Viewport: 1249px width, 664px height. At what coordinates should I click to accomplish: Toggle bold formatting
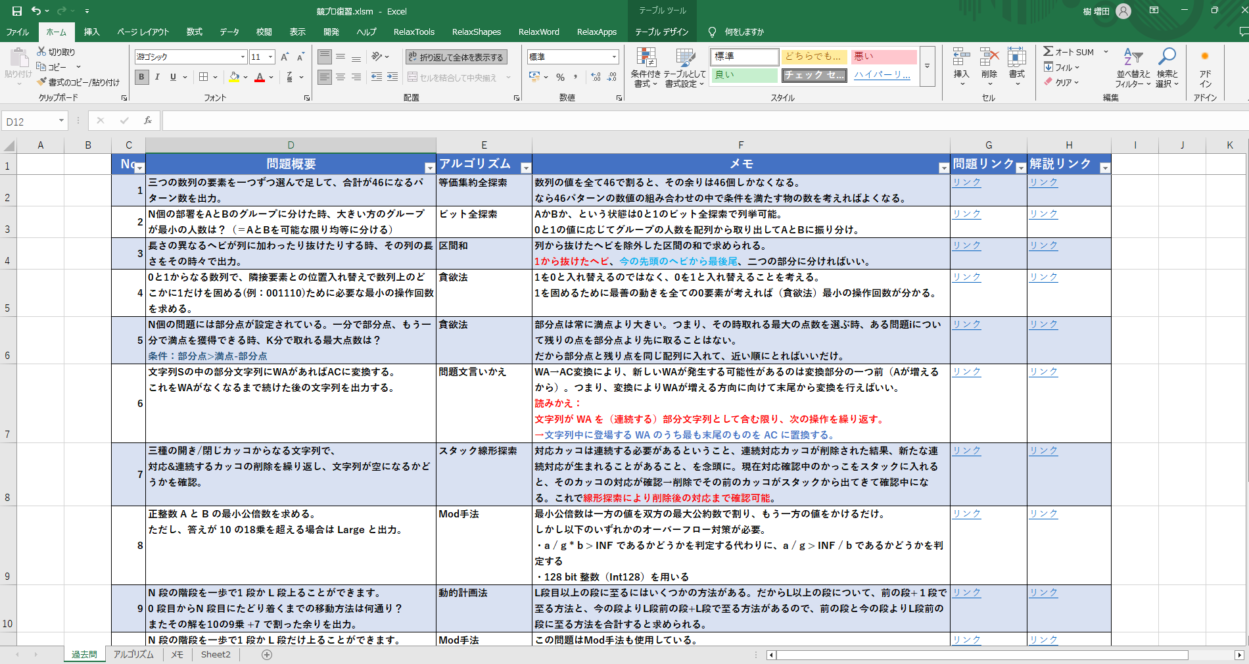(x=141, y=77)
